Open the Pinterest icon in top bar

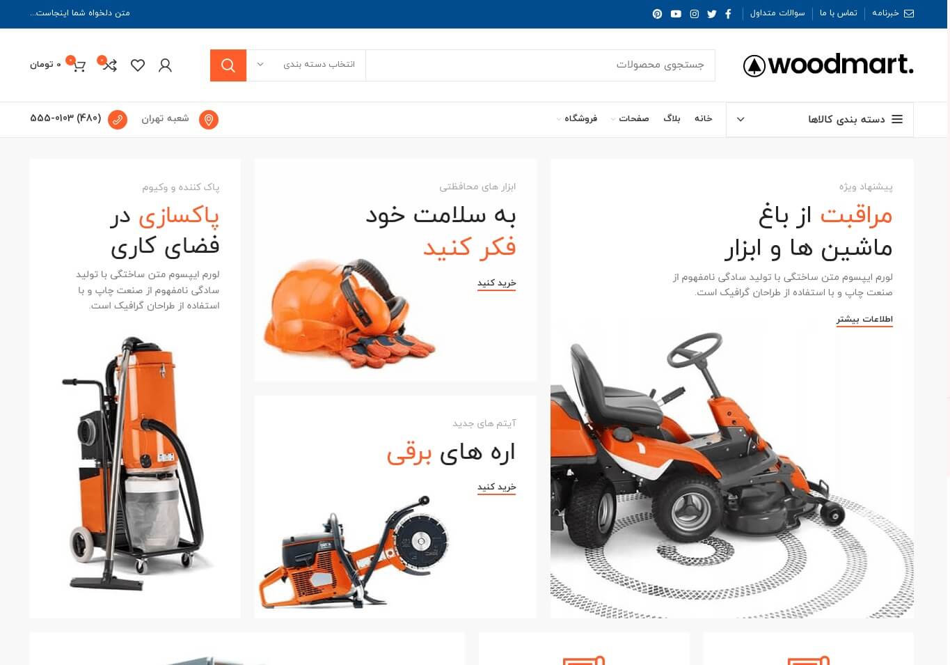point(657,14)
